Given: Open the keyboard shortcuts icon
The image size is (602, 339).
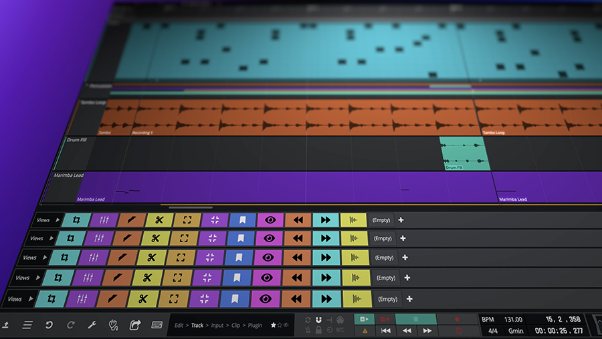Looking at the screenshot, I should pos(157,325).
